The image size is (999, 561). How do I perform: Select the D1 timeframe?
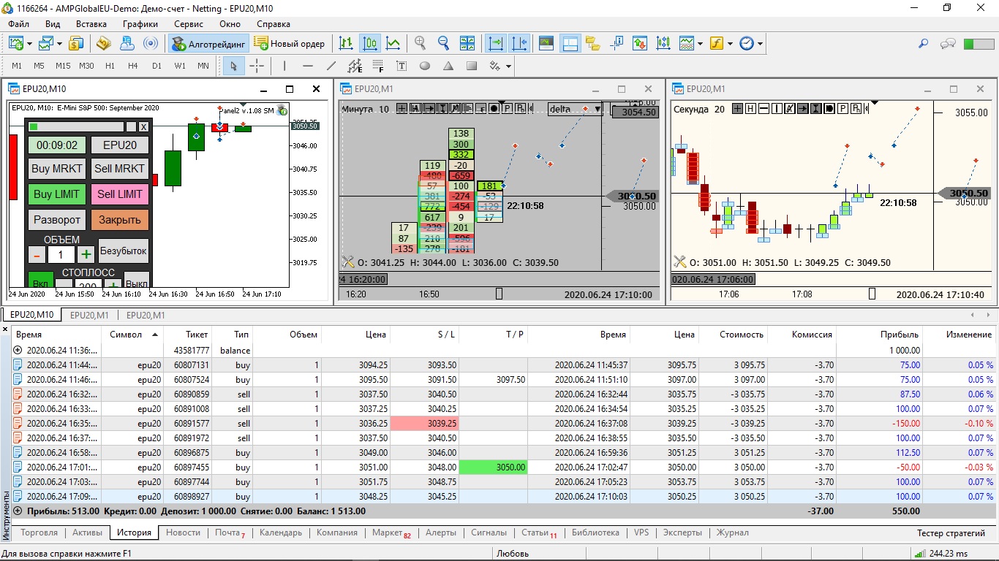[x=157, y=66]
